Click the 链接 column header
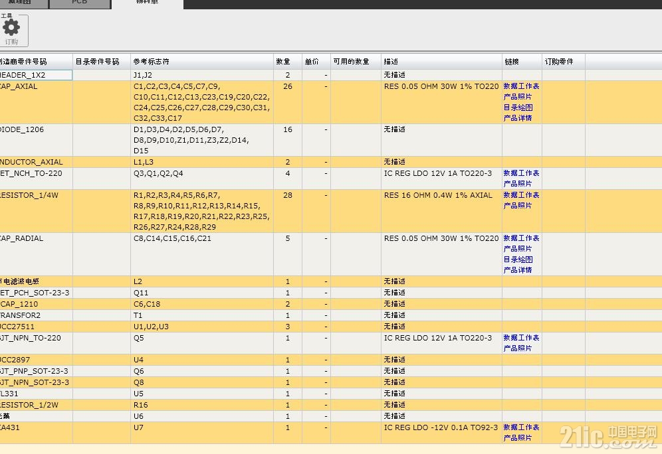662x454 pixels. (x=522, y=62)
